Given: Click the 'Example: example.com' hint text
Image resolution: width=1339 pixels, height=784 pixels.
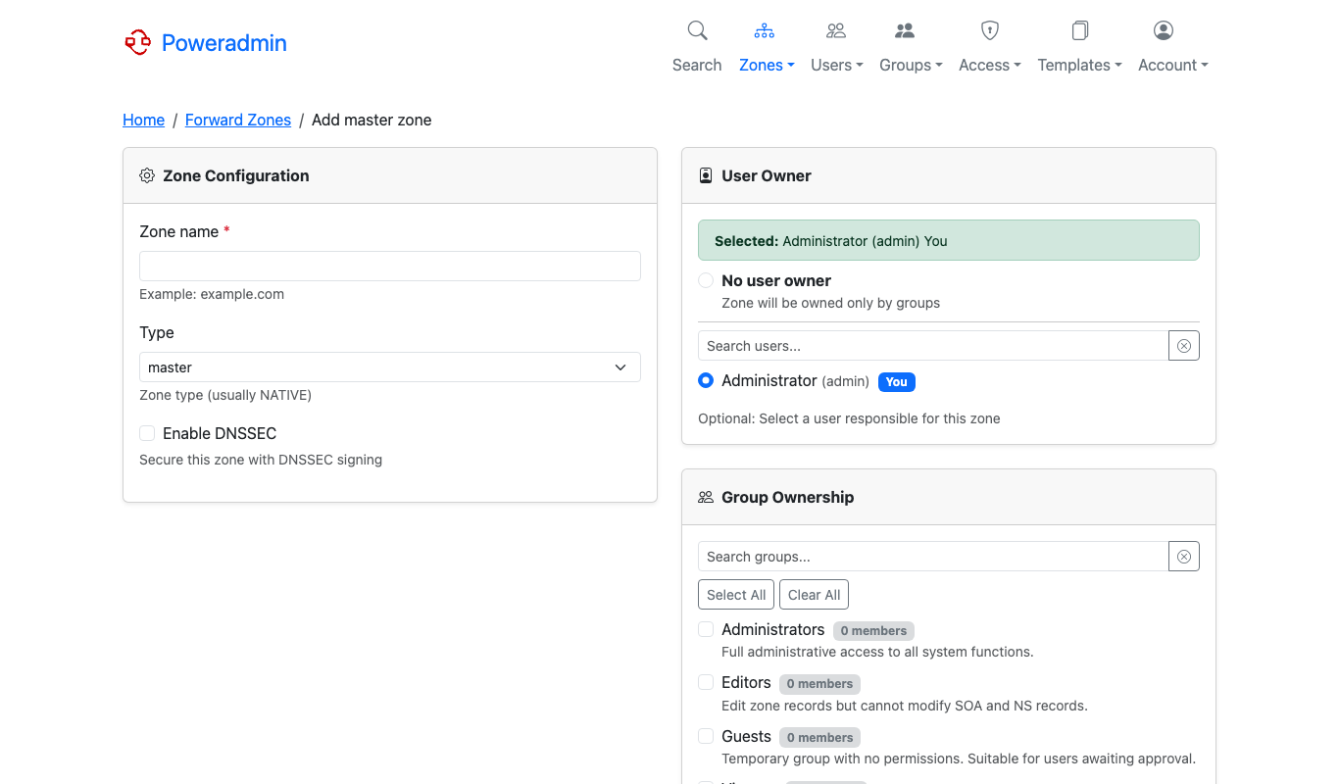Looking at the screenshot, I should point(212,294).
